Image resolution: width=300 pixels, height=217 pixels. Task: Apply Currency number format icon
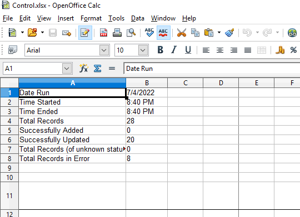click(x=279, y=50)
